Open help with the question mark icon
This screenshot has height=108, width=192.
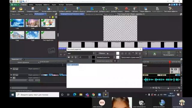tap(179, 5)
